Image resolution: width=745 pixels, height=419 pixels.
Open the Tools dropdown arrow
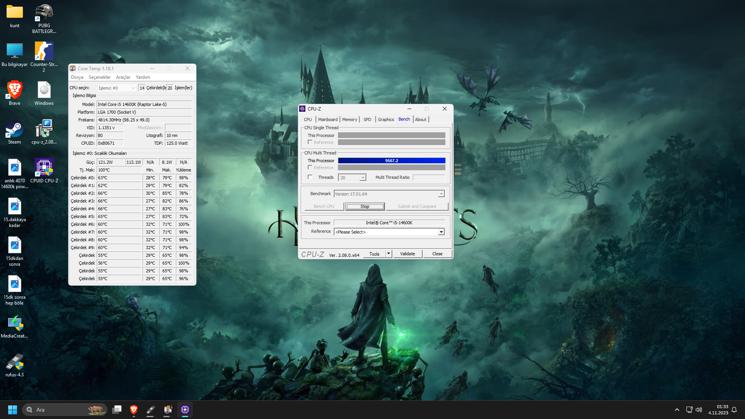point(388,254)
